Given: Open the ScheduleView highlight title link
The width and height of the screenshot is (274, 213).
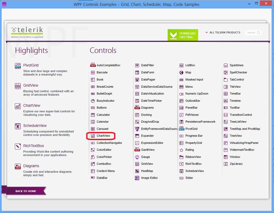Looking at the screenshot, I should 35,126.
